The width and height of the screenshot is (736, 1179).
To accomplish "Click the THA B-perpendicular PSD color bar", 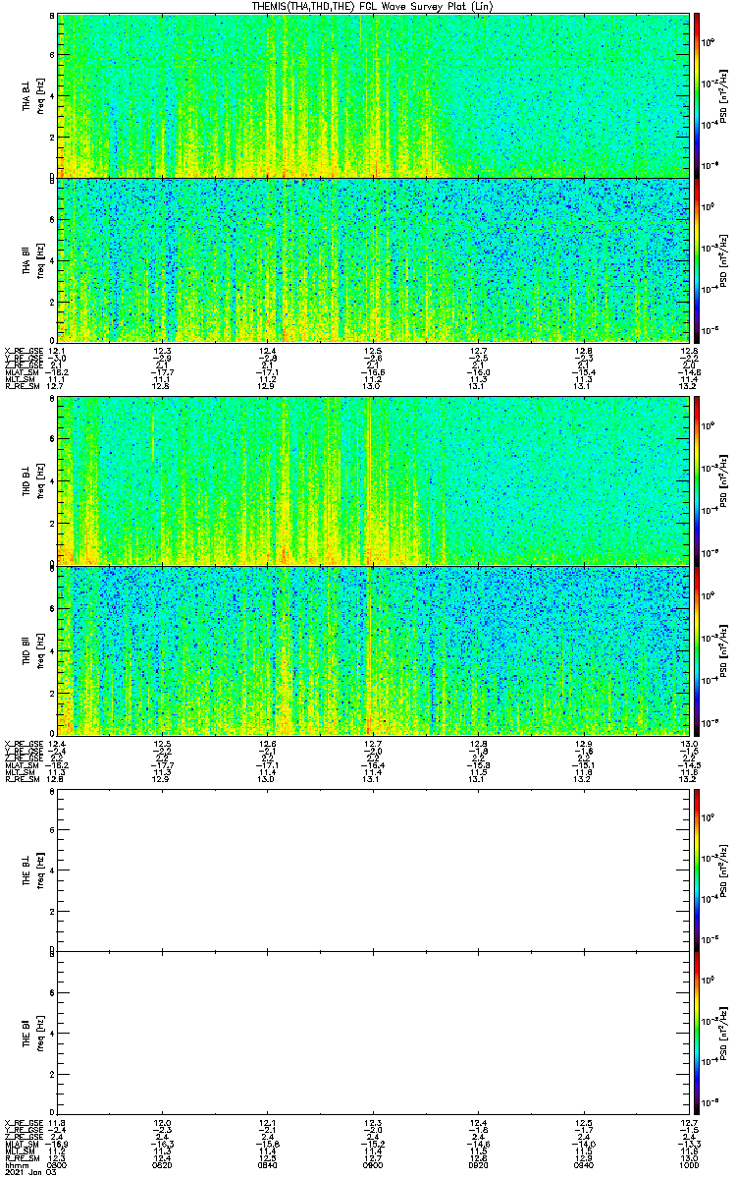I will point(697,95).
